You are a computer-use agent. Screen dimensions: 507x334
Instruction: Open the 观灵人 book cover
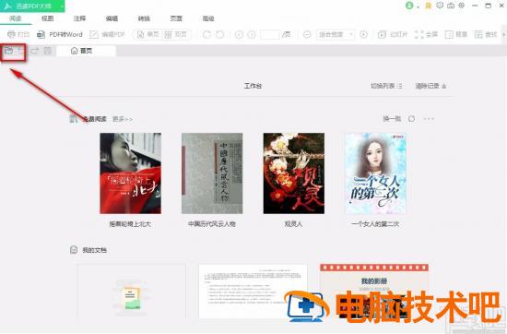pyautogui.click(x=294, y=173)
